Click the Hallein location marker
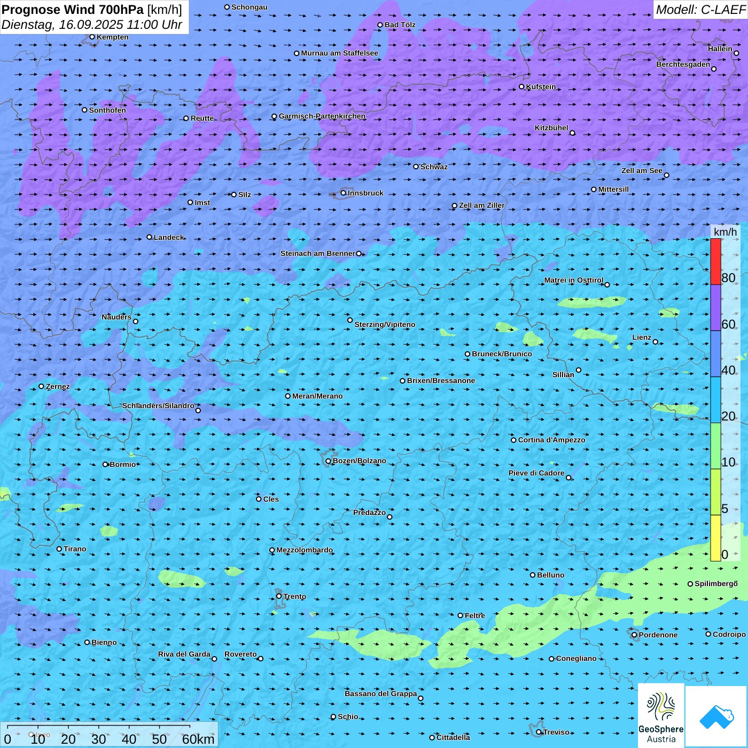The height and width of the screenshot is (748, 748). tap(736, 53)
